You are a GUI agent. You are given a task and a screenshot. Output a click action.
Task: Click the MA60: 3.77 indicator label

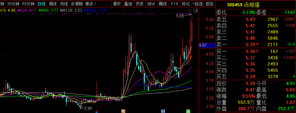tap(48, 10)
